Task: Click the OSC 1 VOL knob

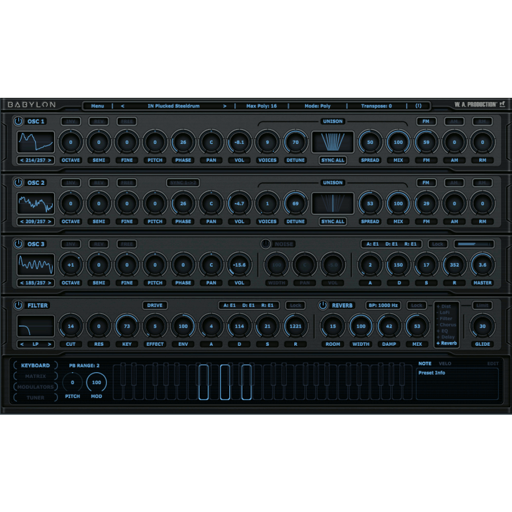Action: click(240, 142)
